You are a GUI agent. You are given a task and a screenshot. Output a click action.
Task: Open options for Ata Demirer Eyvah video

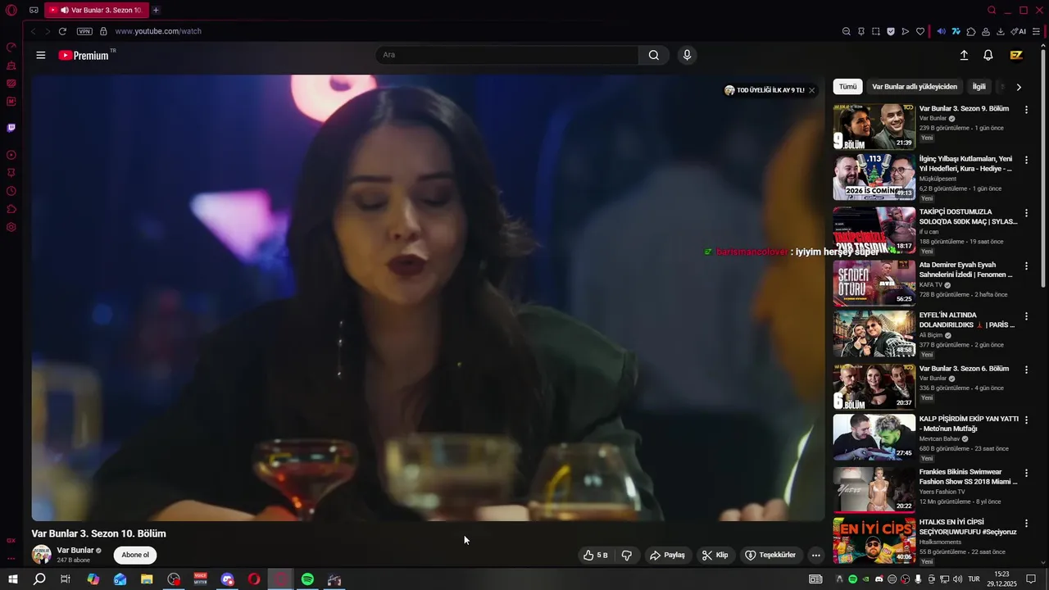click(1026, 266)
